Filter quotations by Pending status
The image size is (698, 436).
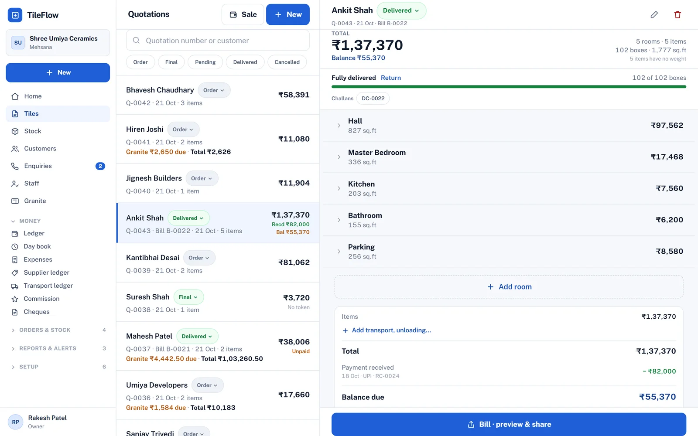coord(205,62)
